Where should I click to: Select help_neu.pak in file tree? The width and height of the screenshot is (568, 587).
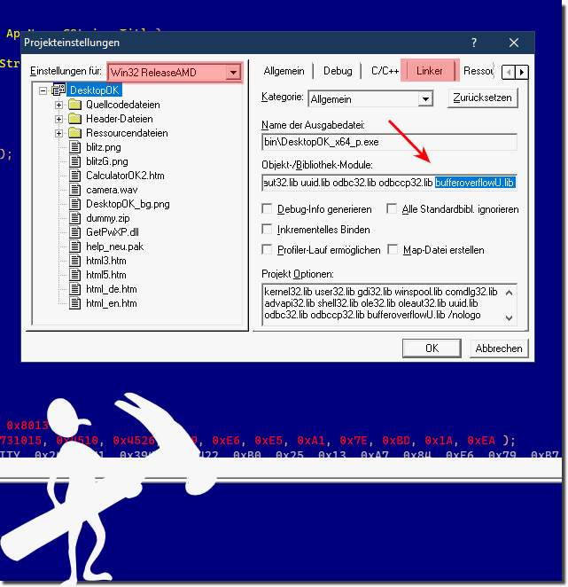coord(114,247)
